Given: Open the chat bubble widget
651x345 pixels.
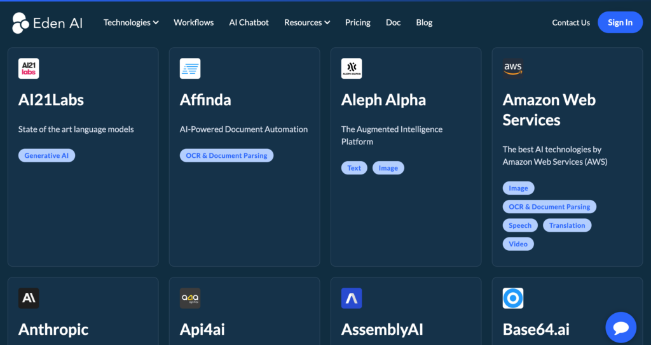Looking at the screenshot, I should pyautogui.click(x=620, y=328).
